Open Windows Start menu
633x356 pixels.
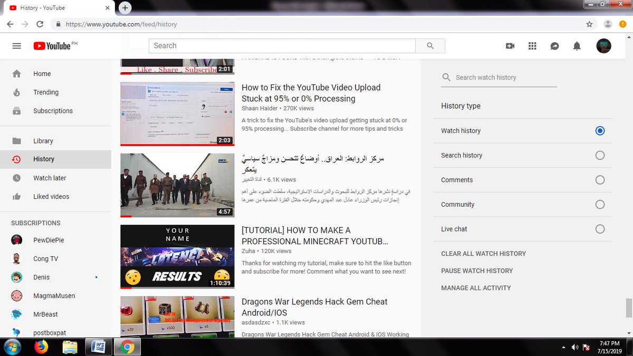click(12, 347)
